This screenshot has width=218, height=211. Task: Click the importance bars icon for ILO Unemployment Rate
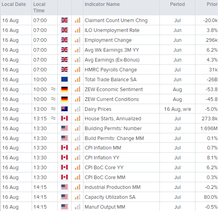click(78, 30)
